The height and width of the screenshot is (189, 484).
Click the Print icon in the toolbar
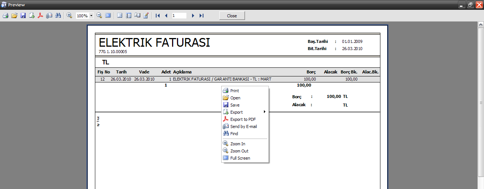pyautogui.click(x=5, y=16)
